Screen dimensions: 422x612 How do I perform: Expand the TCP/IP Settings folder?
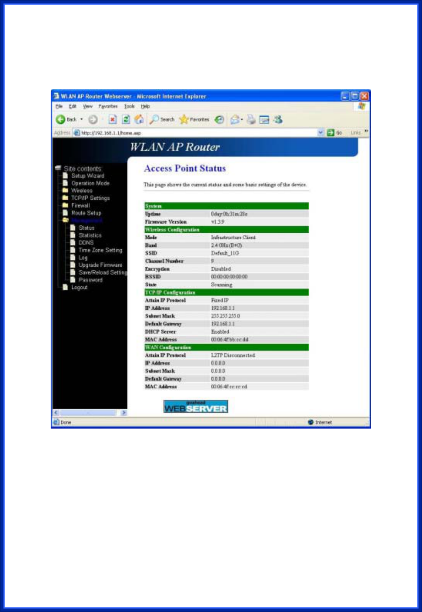[x=90, y=198]
